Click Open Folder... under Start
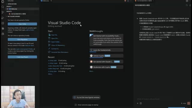The image size is (192, 108). point(56,42)
